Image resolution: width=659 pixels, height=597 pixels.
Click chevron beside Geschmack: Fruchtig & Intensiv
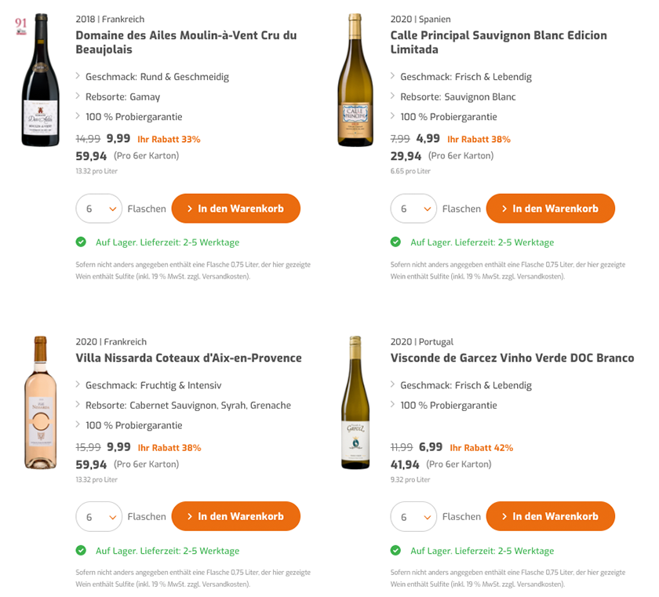click(x=78, y=385)
